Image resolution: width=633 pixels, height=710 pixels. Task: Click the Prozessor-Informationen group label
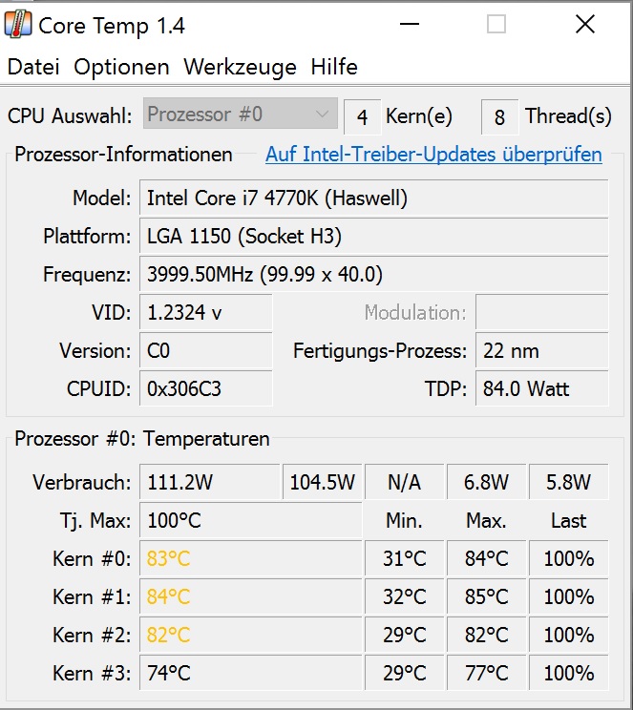(123, 155)
